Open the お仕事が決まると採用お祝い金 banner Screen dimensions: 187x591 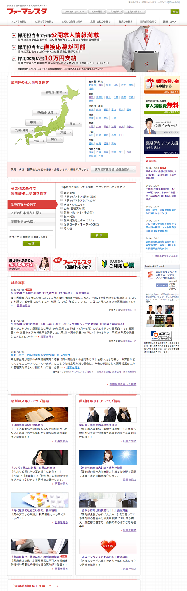pos(29,264)
